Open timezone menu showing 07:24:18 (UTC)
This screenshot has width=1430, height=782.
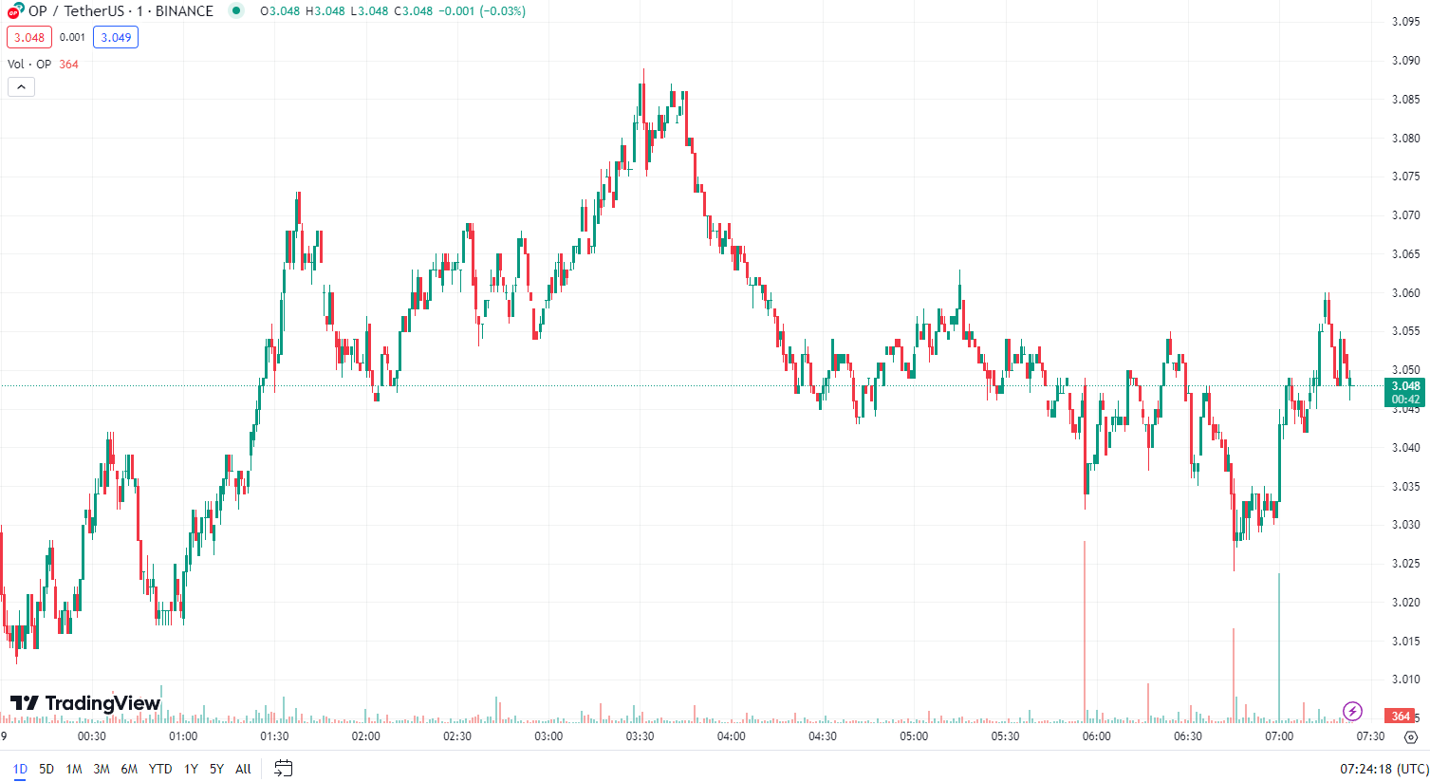[1384, 769]
